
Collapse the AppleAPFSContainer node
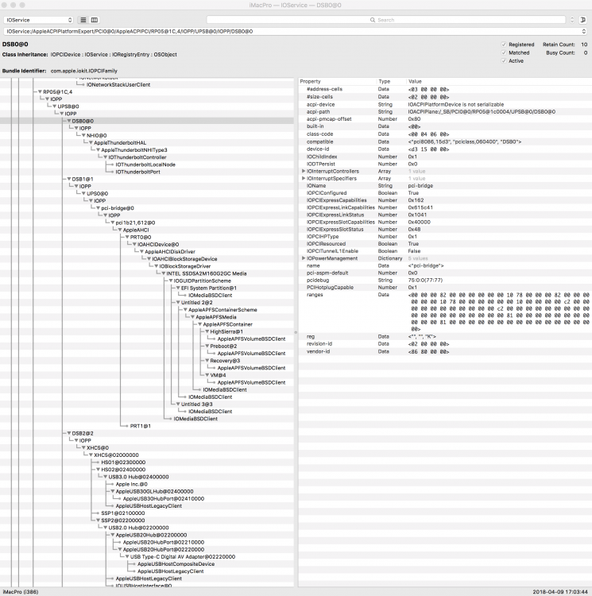pyautogui.click(x=199, y=324)
